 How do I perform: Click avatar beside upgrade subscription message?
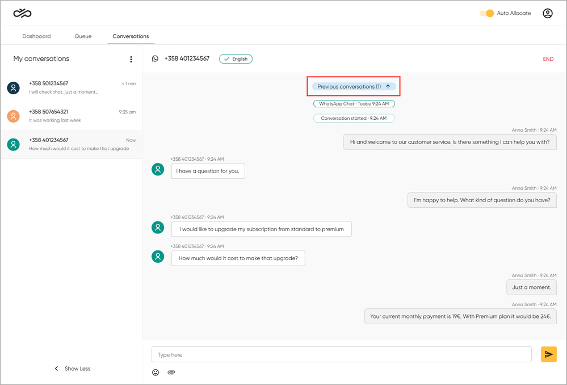(x=158, y=227)
